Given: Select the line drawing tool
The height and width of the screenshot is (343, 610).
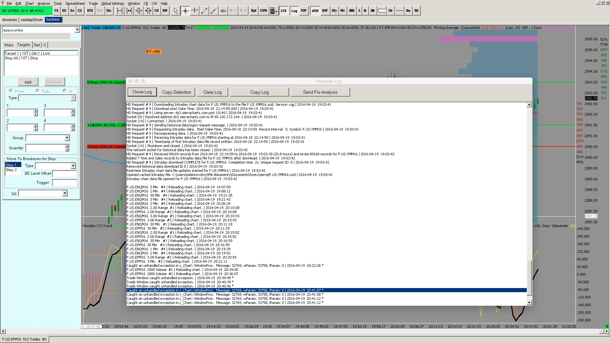Looking at the screenshot, I should (x=204, y=11).
